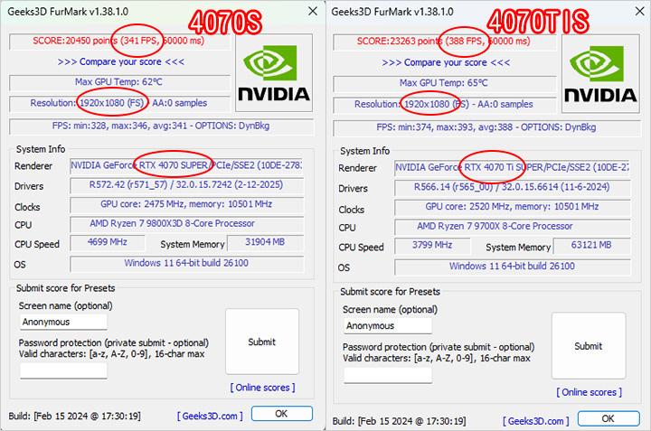Open Compare your score link in left window
Image resolution: width=651 pixels, height=431 pixels.
tap(121, 61)
